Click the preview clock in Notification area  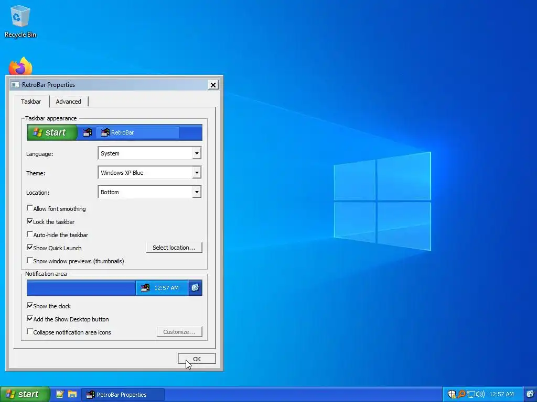click(166, 288)
